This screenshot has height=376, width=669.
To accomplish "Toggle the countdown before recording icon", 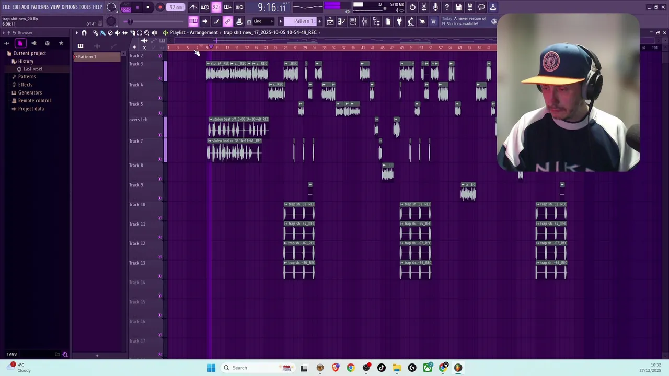I will pos(216,7).
